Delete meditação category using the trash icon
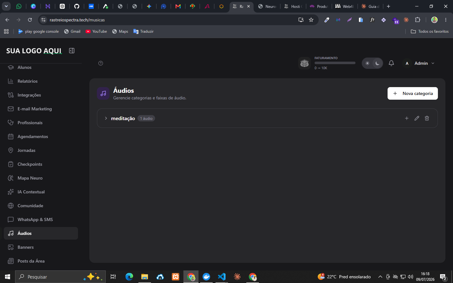 (x=427, y=118)
